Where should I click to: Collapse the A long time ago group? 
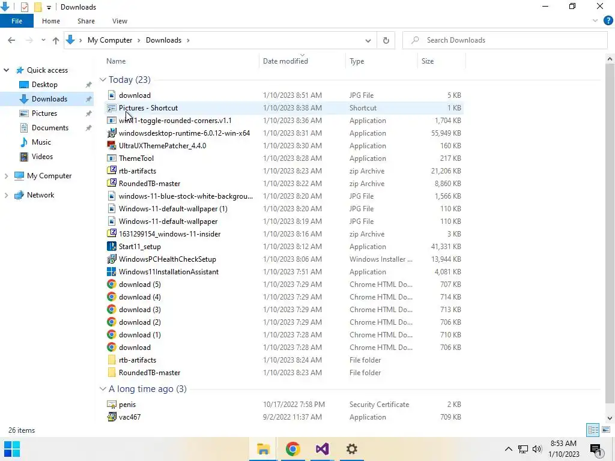click(x=103, y=389)
